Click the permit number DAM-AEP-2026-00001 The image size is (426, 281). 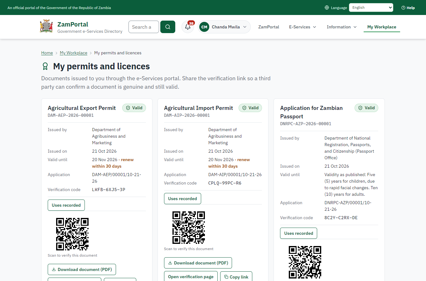pos(71,115)
